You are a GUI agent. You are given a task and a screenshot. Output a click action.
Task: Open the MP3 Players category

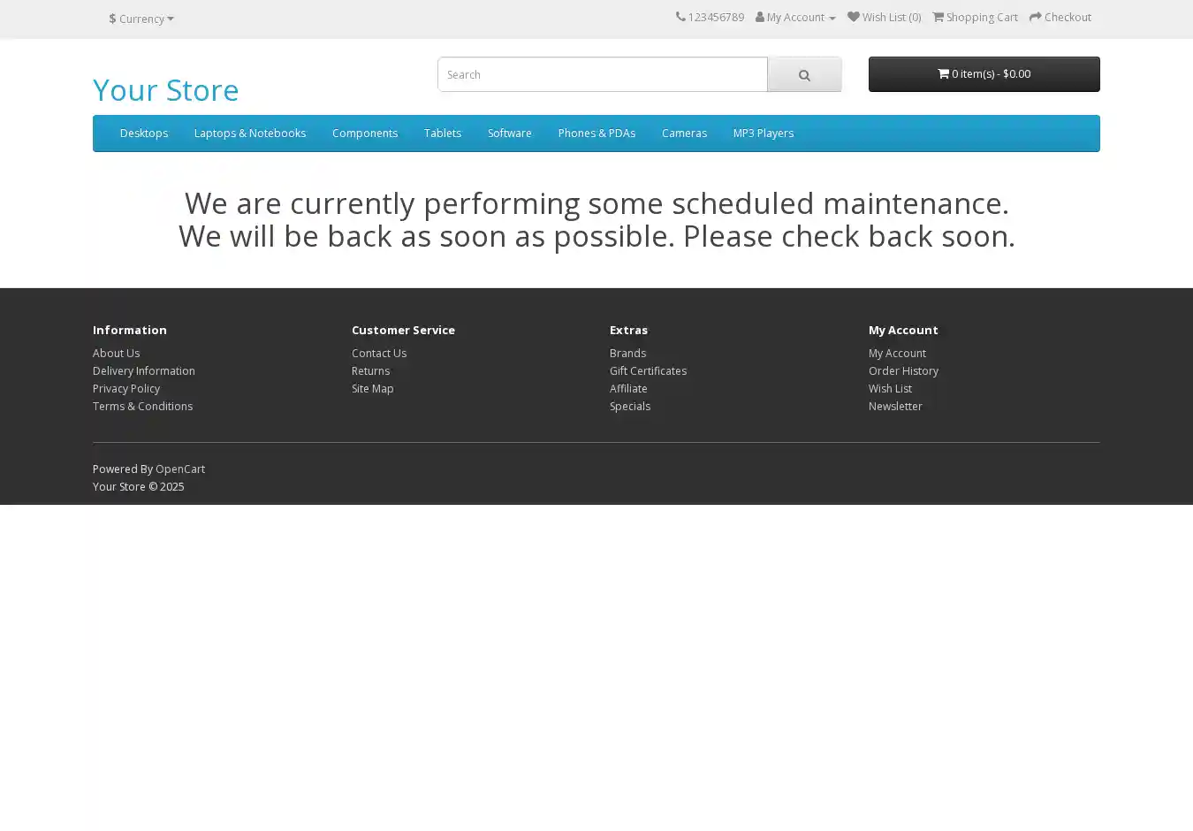point(763,133)
